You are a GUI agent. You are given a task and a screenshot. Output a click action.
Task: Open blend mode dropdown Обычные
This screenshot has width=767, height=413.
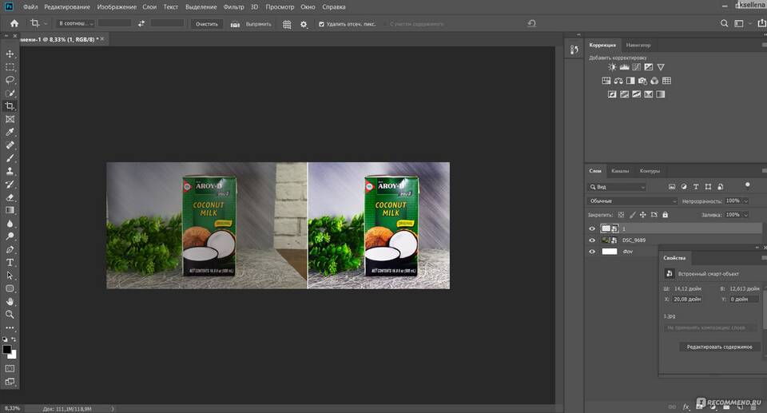coord(632,201)
